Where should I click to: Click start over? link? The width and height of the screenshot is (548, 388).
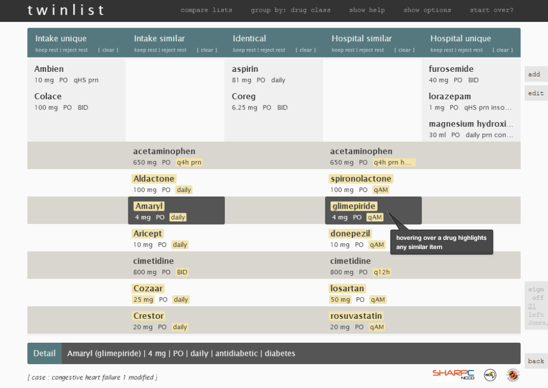[x=491, y=10]
